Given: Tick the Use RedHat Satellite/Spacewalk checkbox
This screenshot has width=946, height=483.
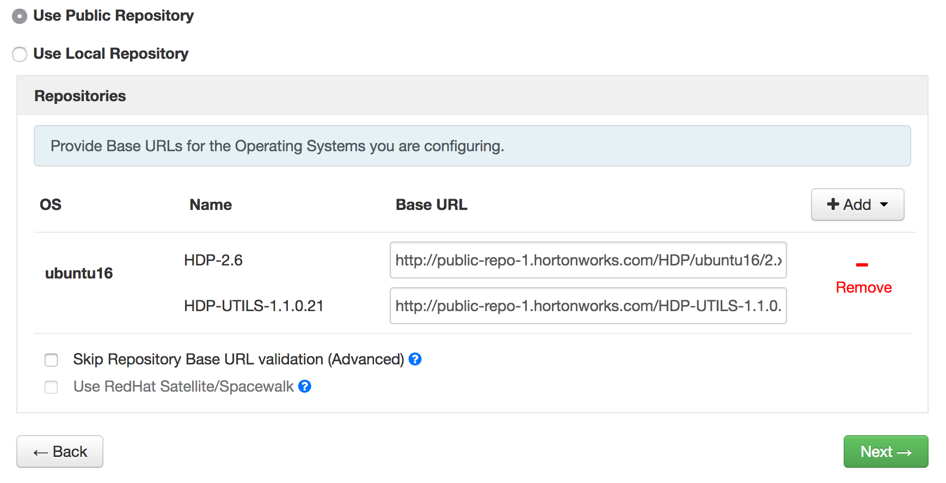Looking at the screenshot, I should pyautogui.click(x=51, y=387).
